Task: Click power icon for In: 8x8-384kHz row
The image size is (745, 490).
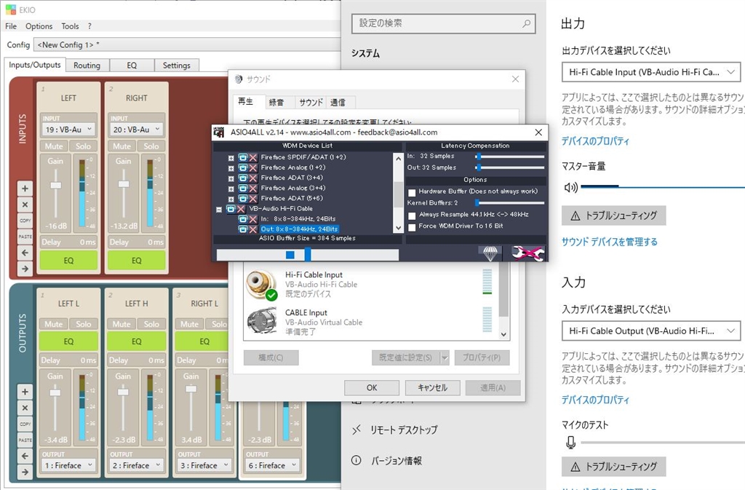Action: (243, 219)
